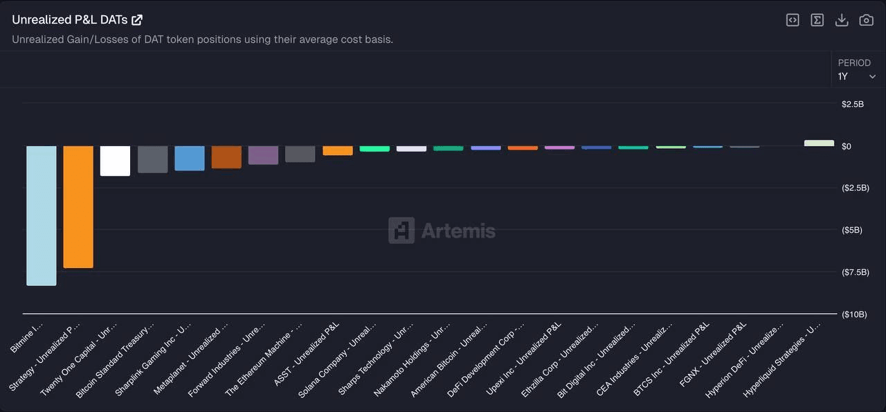Select the white Twenty One Capital bar
The height and width of the screenshot is (412, 886).
[115, 161]
